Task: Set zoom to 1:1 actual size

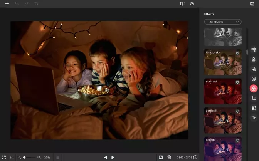Action: pos(12,158)
